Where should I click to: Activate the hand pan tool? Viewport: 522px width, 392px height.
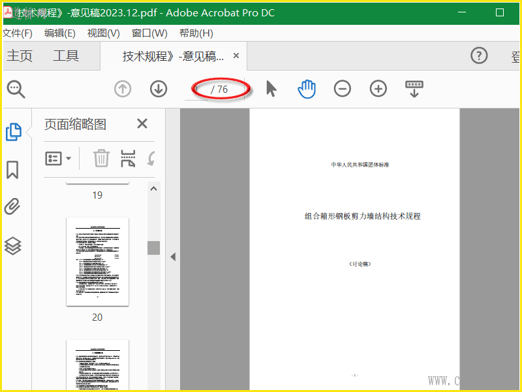pos(307,89)
